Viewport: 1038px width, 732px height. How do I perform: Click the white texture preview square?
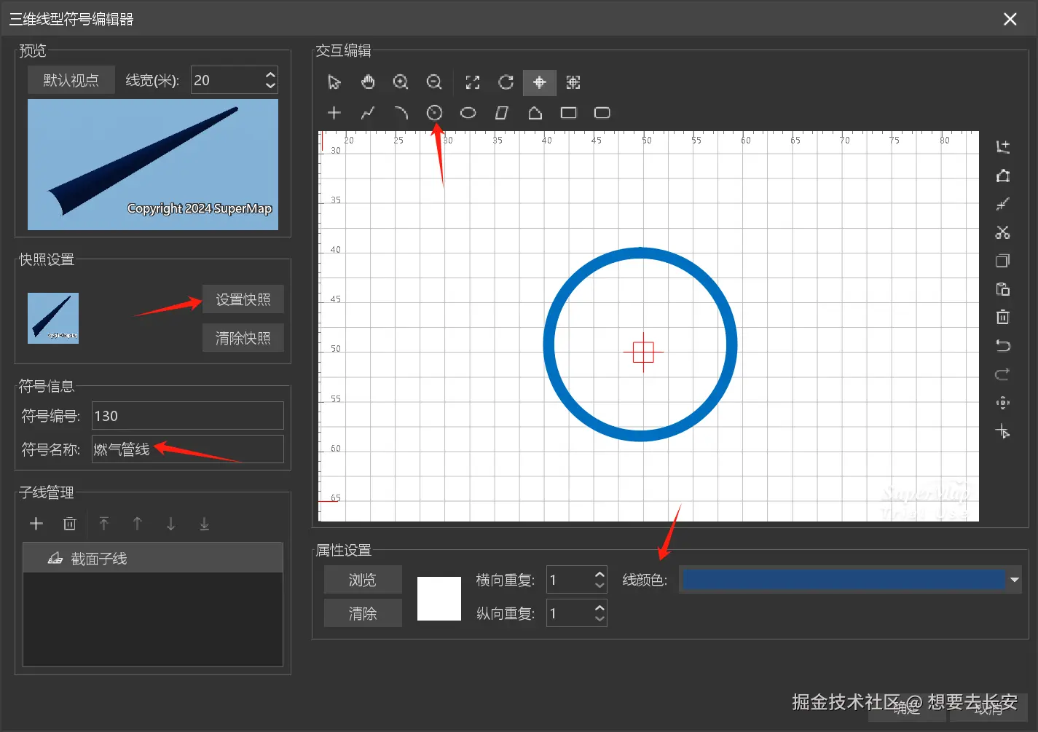pyautogui.click(x=439, y=599)
